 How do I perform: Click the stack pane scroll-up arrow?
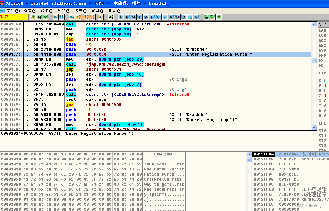[249, 154]
